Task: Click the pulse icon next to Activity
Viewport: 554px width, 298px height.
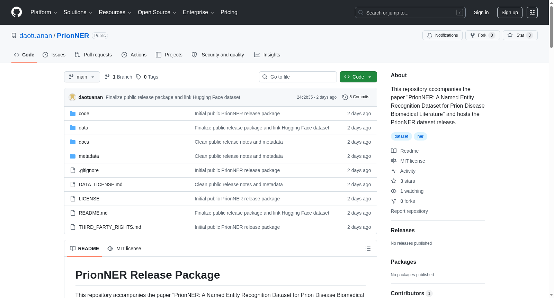Action: 394,171
